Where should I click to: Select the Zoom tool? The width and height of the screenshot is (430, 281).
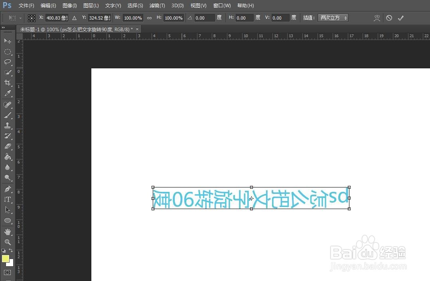pos(7,242)
